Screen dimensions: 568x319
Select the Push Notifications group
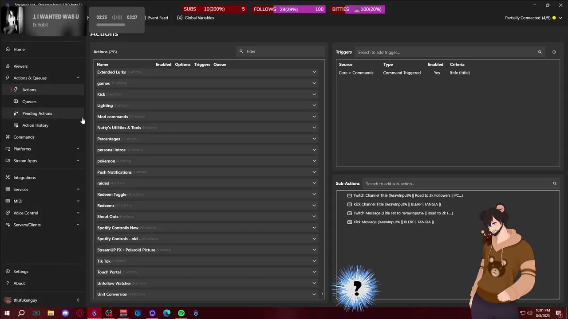click(207, 172)
